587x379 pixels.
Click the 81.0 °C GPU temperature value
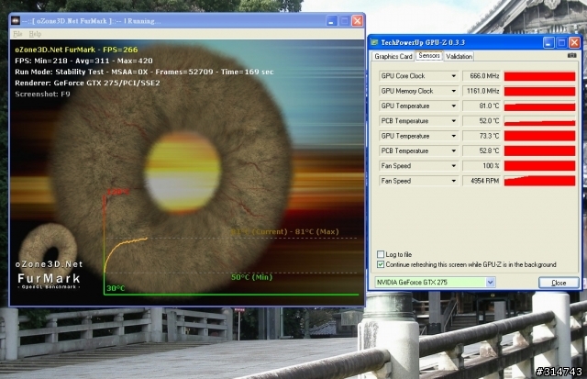tap(482, 106)
